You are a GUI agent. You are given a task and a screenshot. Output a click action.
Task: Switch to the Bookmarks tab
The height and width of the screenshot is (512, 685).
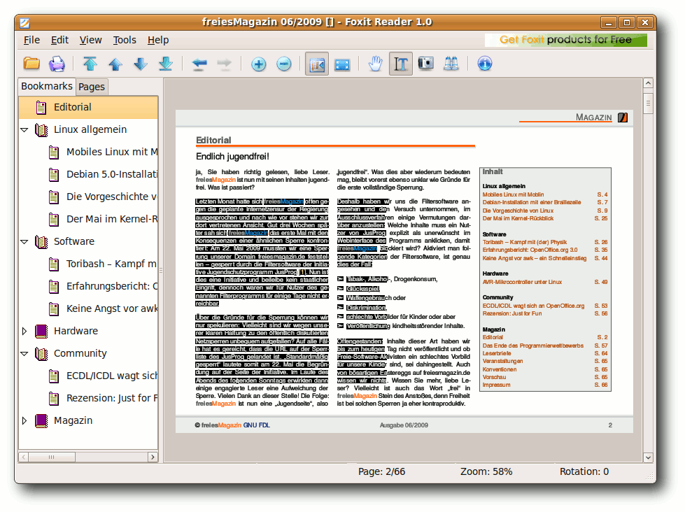(47, 86)
